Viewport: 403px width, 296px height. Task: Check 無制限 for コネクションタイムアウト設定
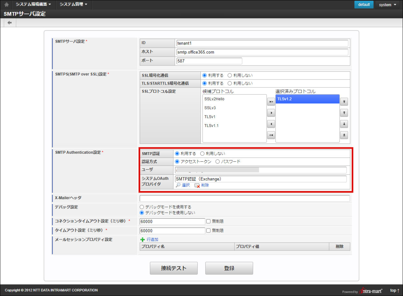(208, 222)
